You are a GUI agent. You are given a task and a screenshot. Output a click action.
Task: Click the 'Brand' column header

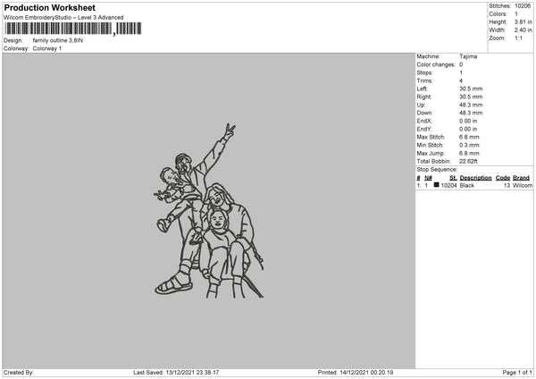pos(521,178)
